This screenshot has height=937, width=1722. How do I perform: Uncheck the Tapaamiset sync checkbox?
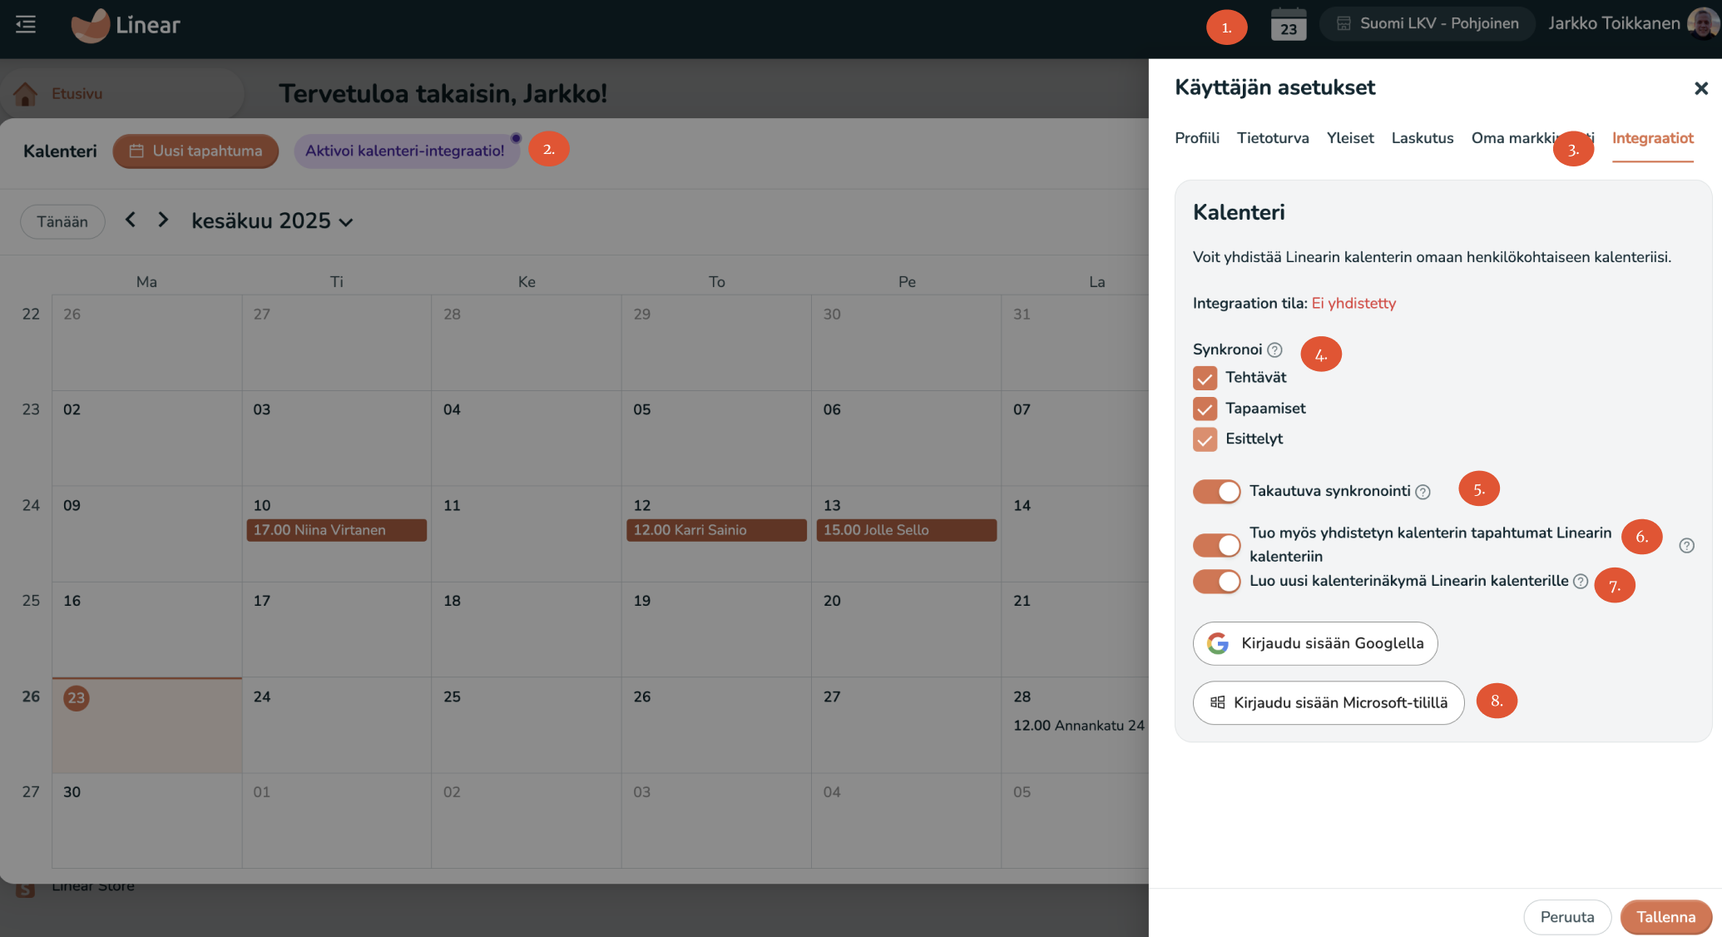click(1205, 409)
